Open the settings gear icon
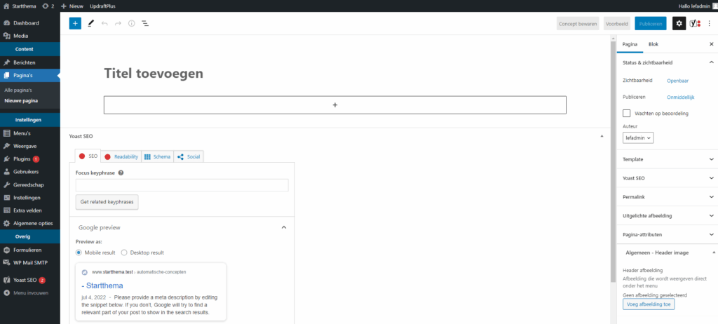 (679, 23)
